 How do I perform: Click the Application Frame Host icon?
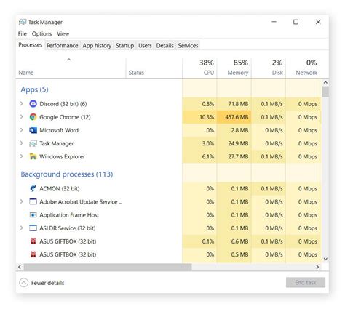pos(33,215)
